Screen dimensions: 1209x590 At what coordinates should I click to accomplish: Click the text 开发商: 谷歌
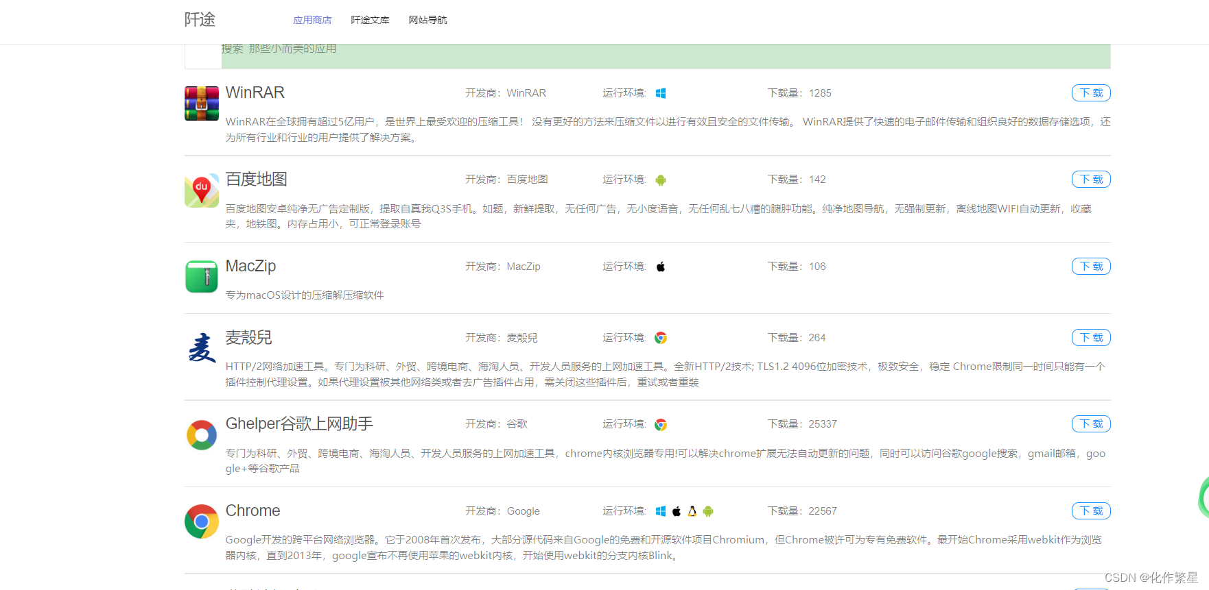tap(496, 424)
